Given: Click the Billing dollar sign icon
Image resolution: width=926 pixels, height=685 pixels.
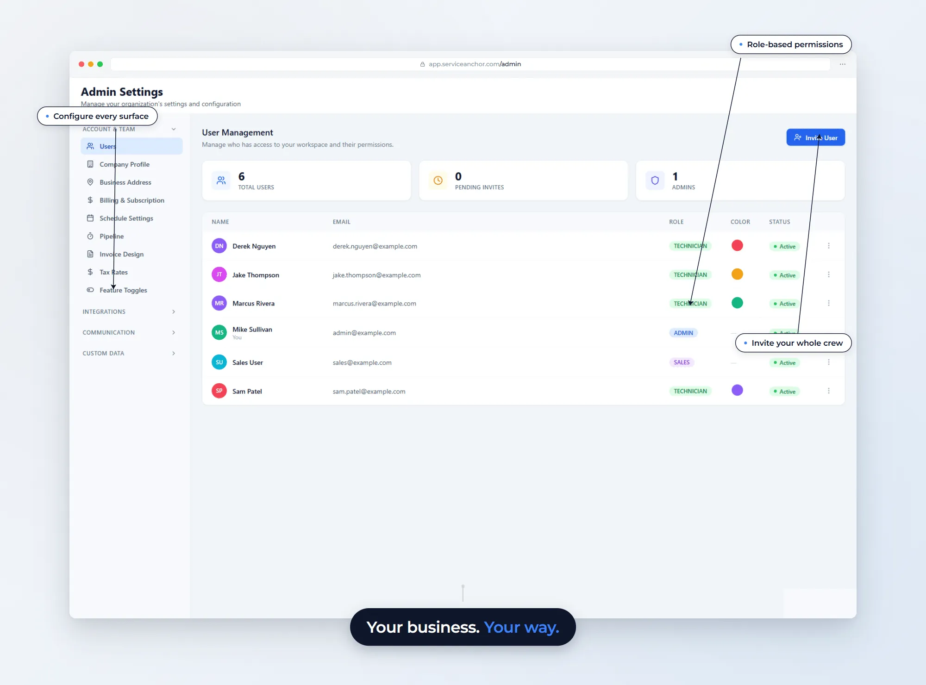Looking at the screenshot, I should point(90,200).
